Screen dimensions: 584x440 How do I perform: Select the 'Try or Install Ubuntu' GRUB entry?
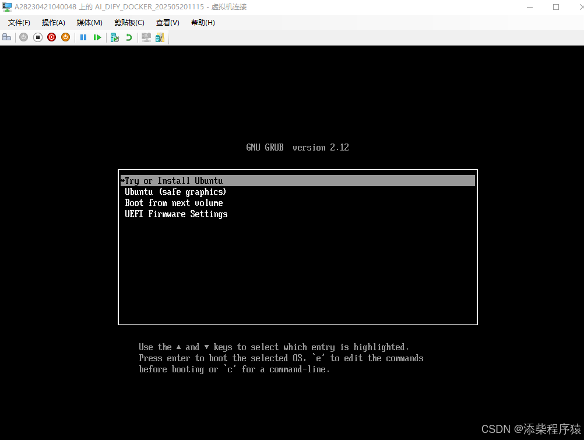[x=298, y=181]
